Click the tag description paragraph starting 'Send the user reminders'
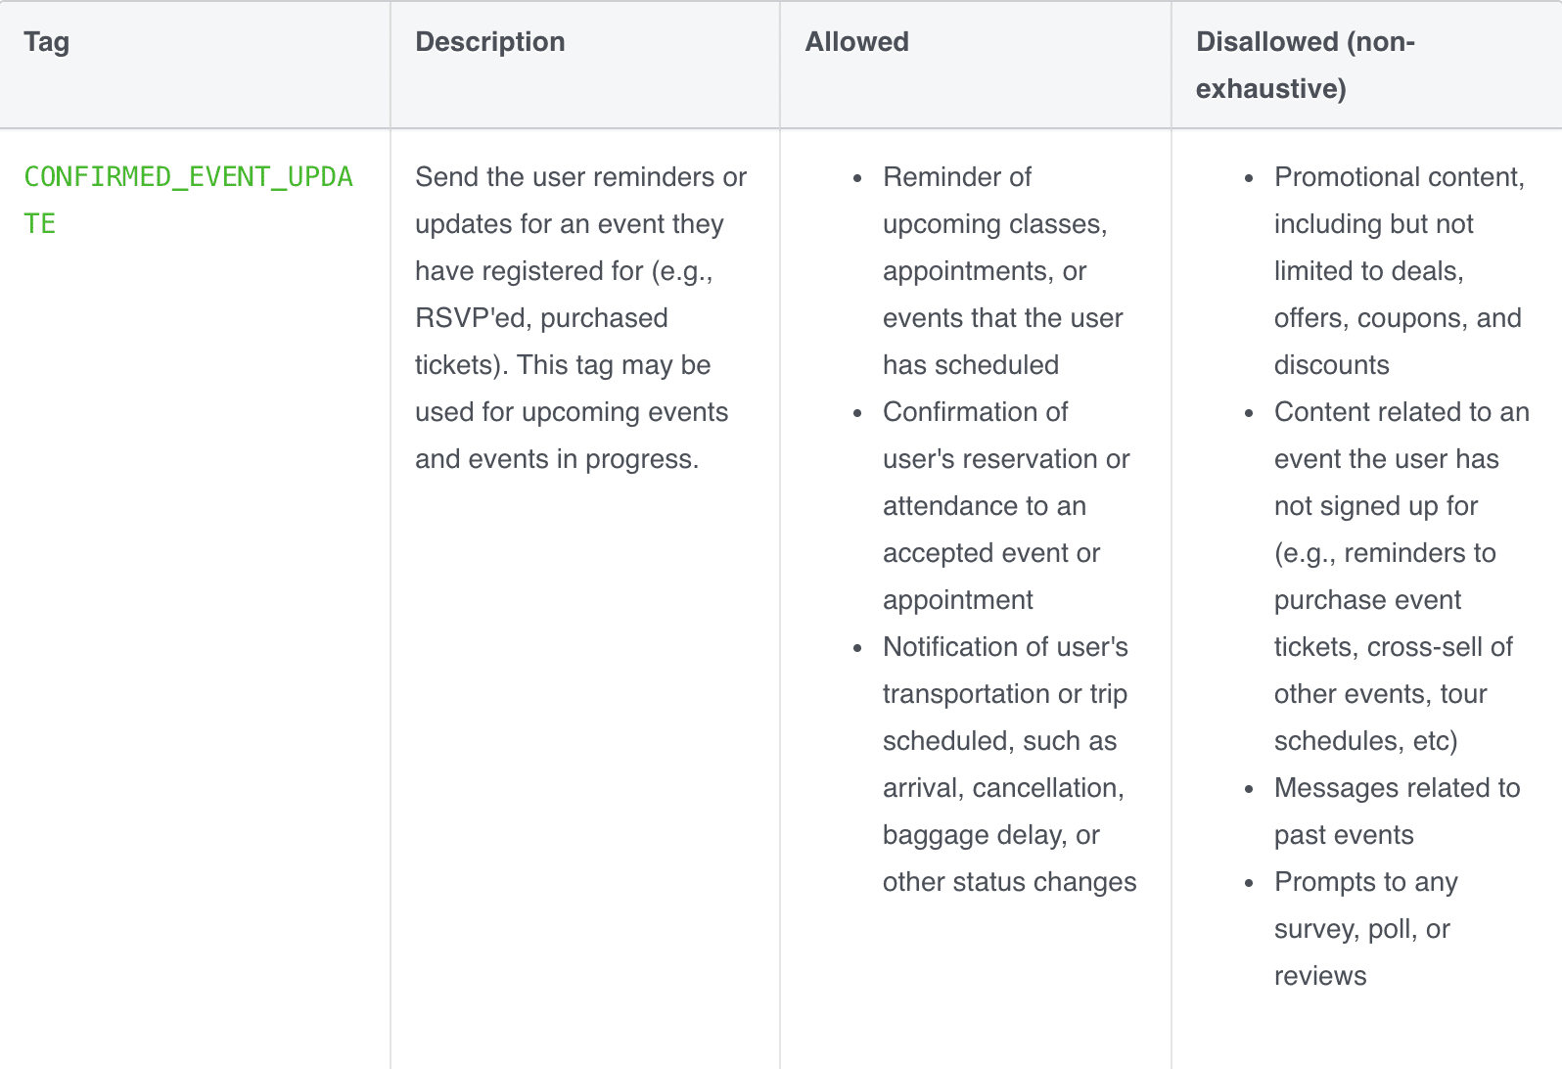The image size is (1562, 1069). point(581,318)
